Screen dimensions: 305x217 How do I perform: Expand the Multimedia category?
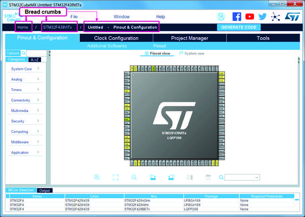click(x=25, y=111)
